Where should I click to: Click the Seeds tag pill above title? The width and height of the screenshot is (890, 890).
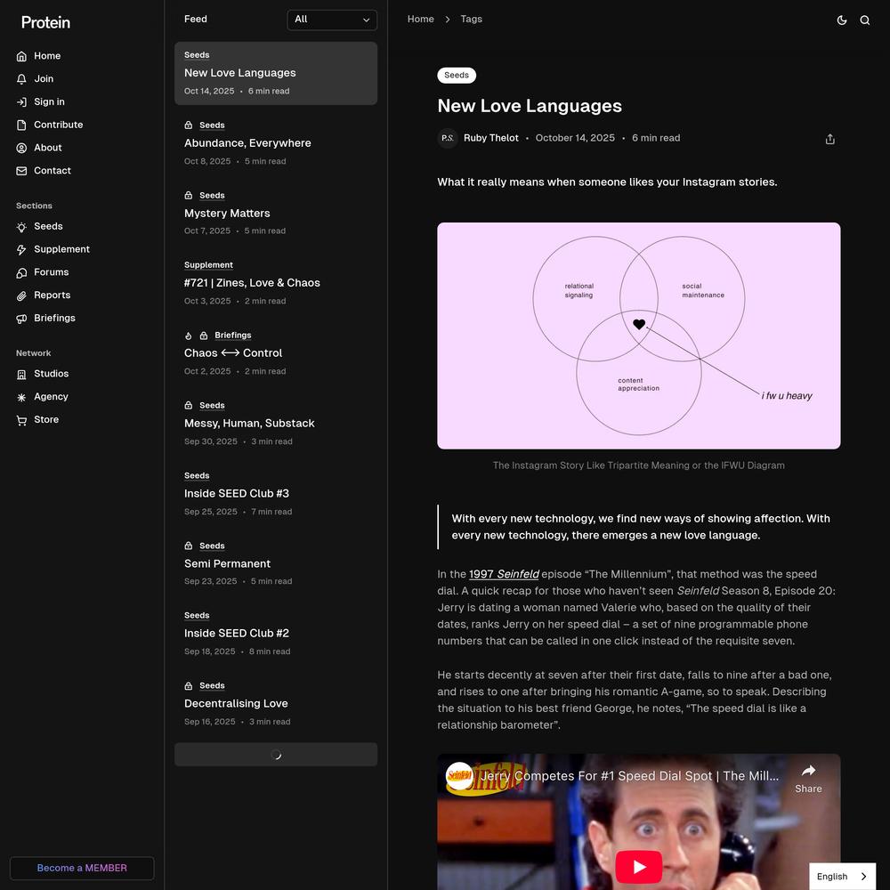click(457, 76)
